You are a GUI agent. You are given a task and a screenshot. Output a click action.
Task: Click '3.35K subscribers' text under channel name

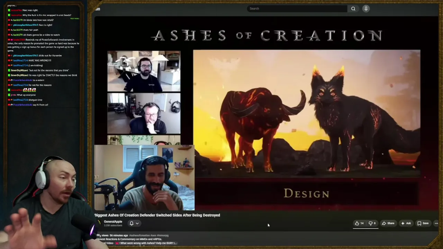coord(113,225)
